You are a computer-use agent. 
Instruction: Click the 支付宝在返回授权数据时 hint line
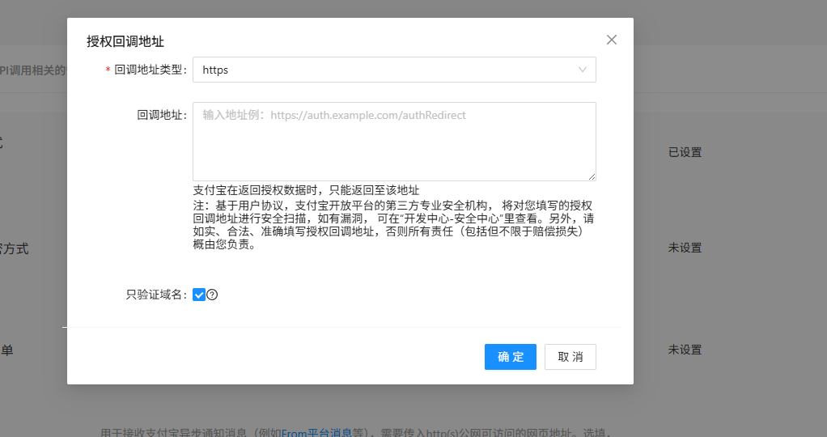pyautogui.click(x=306, y=190)
